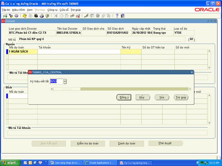222x166 pixels.
Task: Click the Xóa button in dialog
Action: 162,97
